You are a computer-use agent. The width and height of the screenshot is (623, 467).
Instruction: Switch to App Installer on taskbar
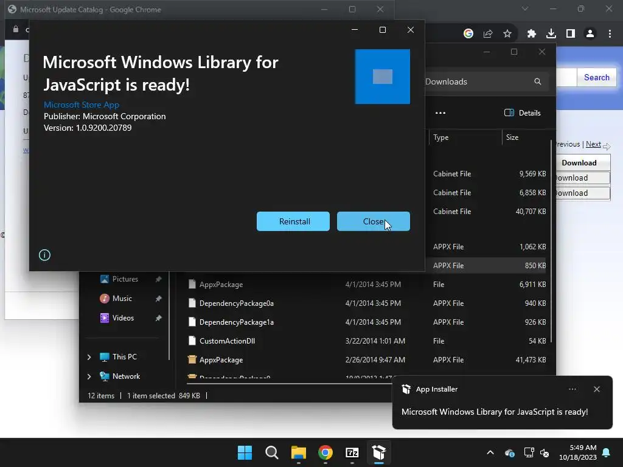379,452
